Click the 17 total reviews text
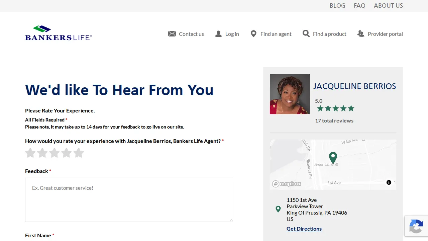The height and width of the screenshot is (241, 428). pyautogui.click(x=334, y=120)
